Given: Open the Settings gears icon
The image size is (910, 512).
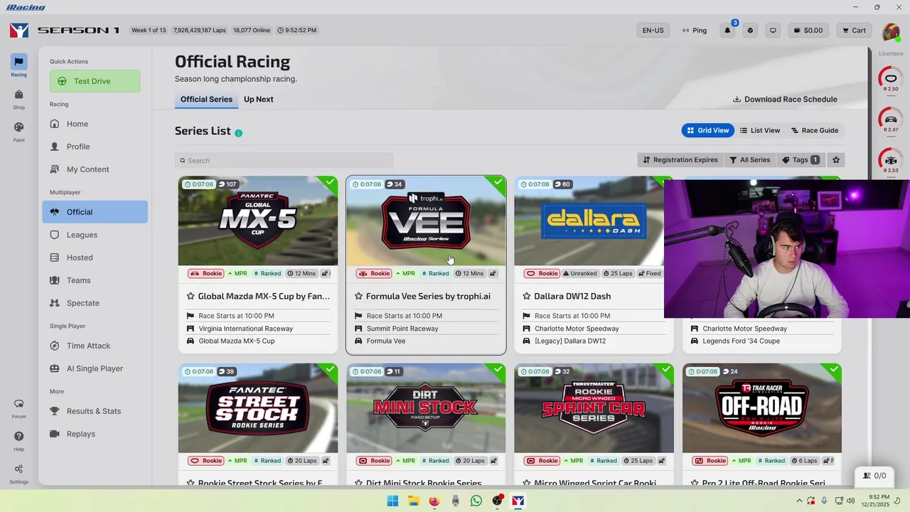Looking at the screenshot, I should pyautogui.click(x=18, y=474).
